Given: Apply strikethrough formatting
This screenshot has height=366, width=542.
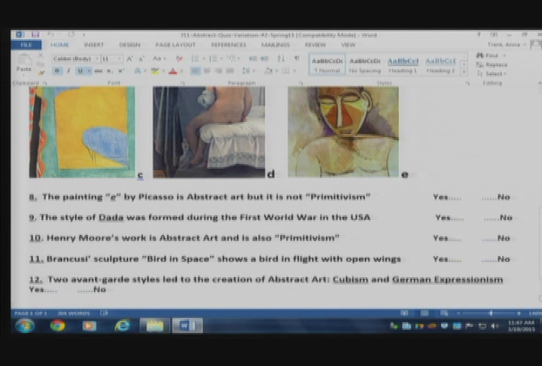Looking at the screenshot, I should tap(99, 71).
